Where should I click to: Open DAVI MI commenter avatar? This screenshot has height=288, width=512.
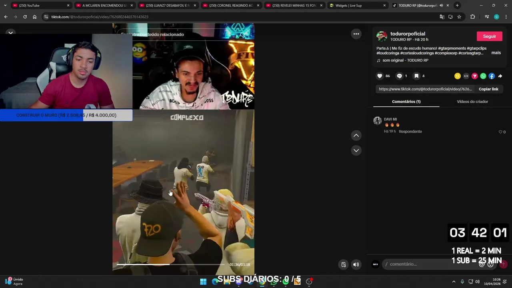tap(377, 121)
